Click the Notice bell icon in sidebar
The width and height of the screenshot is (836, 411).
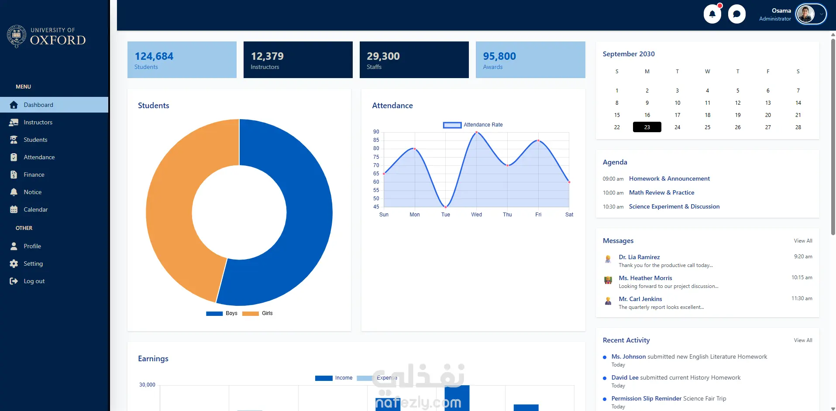pos(14,192)
